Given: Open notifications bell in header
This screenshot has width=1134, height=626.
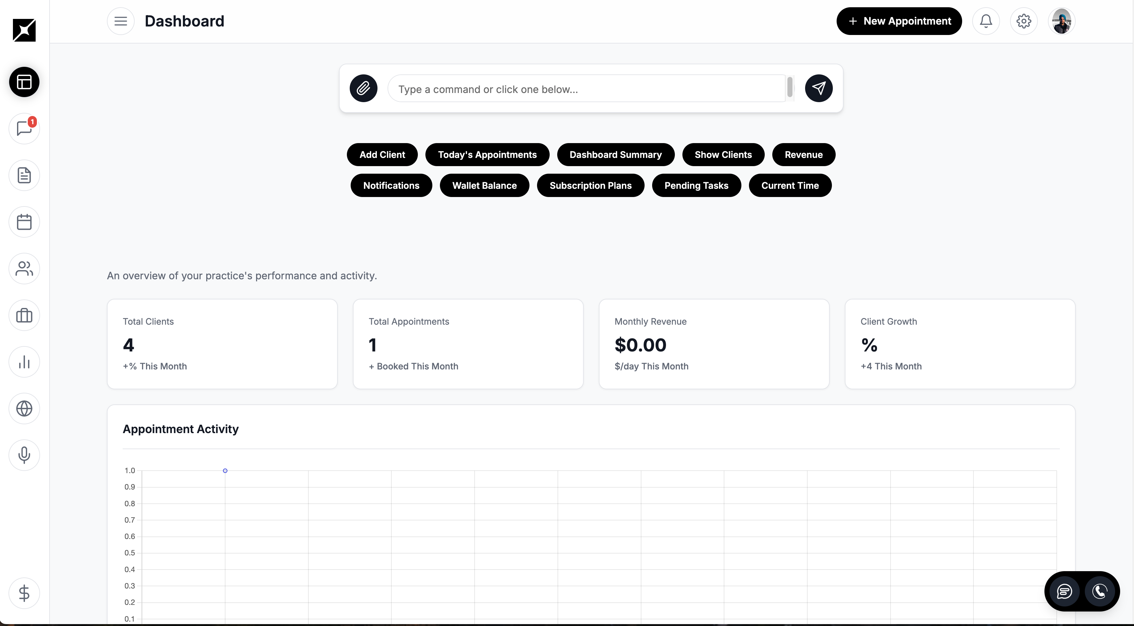Looking at the screenshot, I should tap(986, 21).
